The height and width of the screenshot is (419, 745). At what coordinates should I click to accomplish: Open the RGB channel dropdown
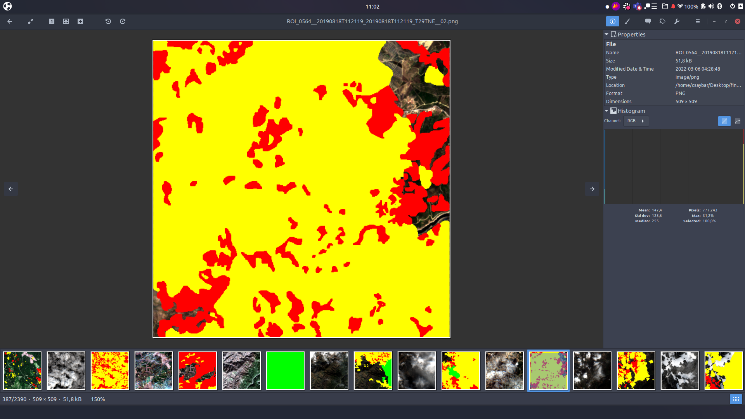tap(636, 121)
